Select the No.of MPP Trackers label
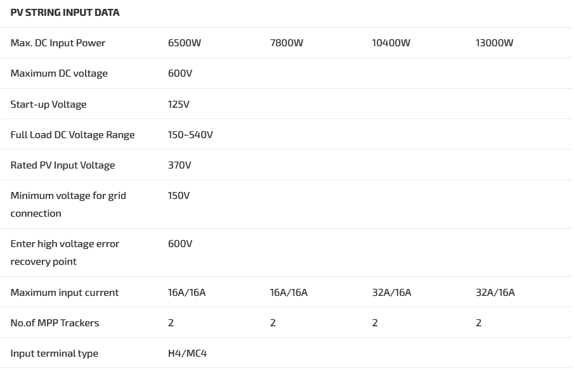The image size is (574, 370). click(x=55, y=323)
